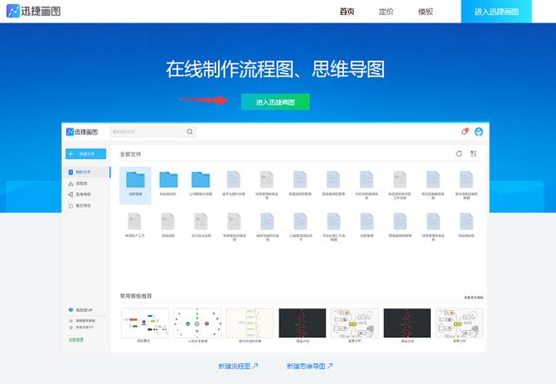The height and width of the screenshot is (384, 556).
Task: Open the first dark background template thumbnail
Action: click(x=302, y=323)
